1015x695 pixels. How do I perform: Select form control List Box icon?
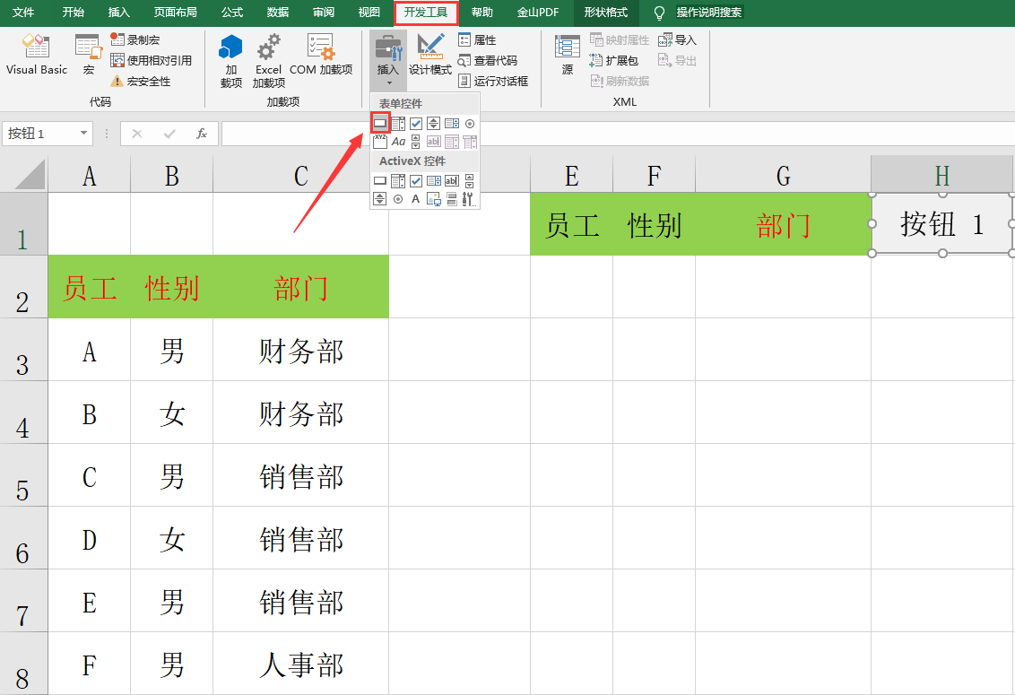coord(452,123)
